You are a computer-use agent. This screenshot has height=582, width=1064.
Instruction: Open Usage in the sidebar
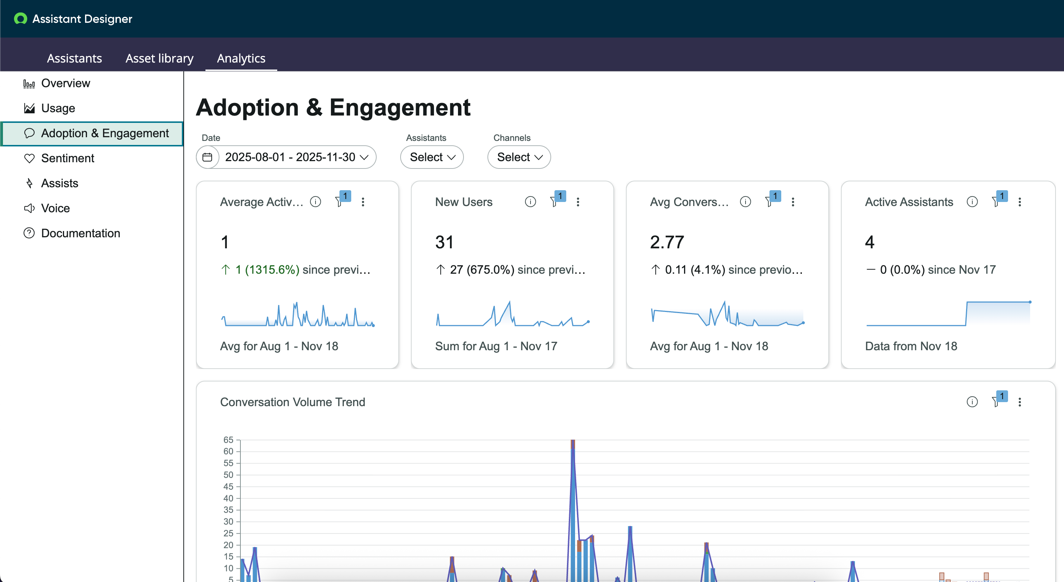click(92, 108)
